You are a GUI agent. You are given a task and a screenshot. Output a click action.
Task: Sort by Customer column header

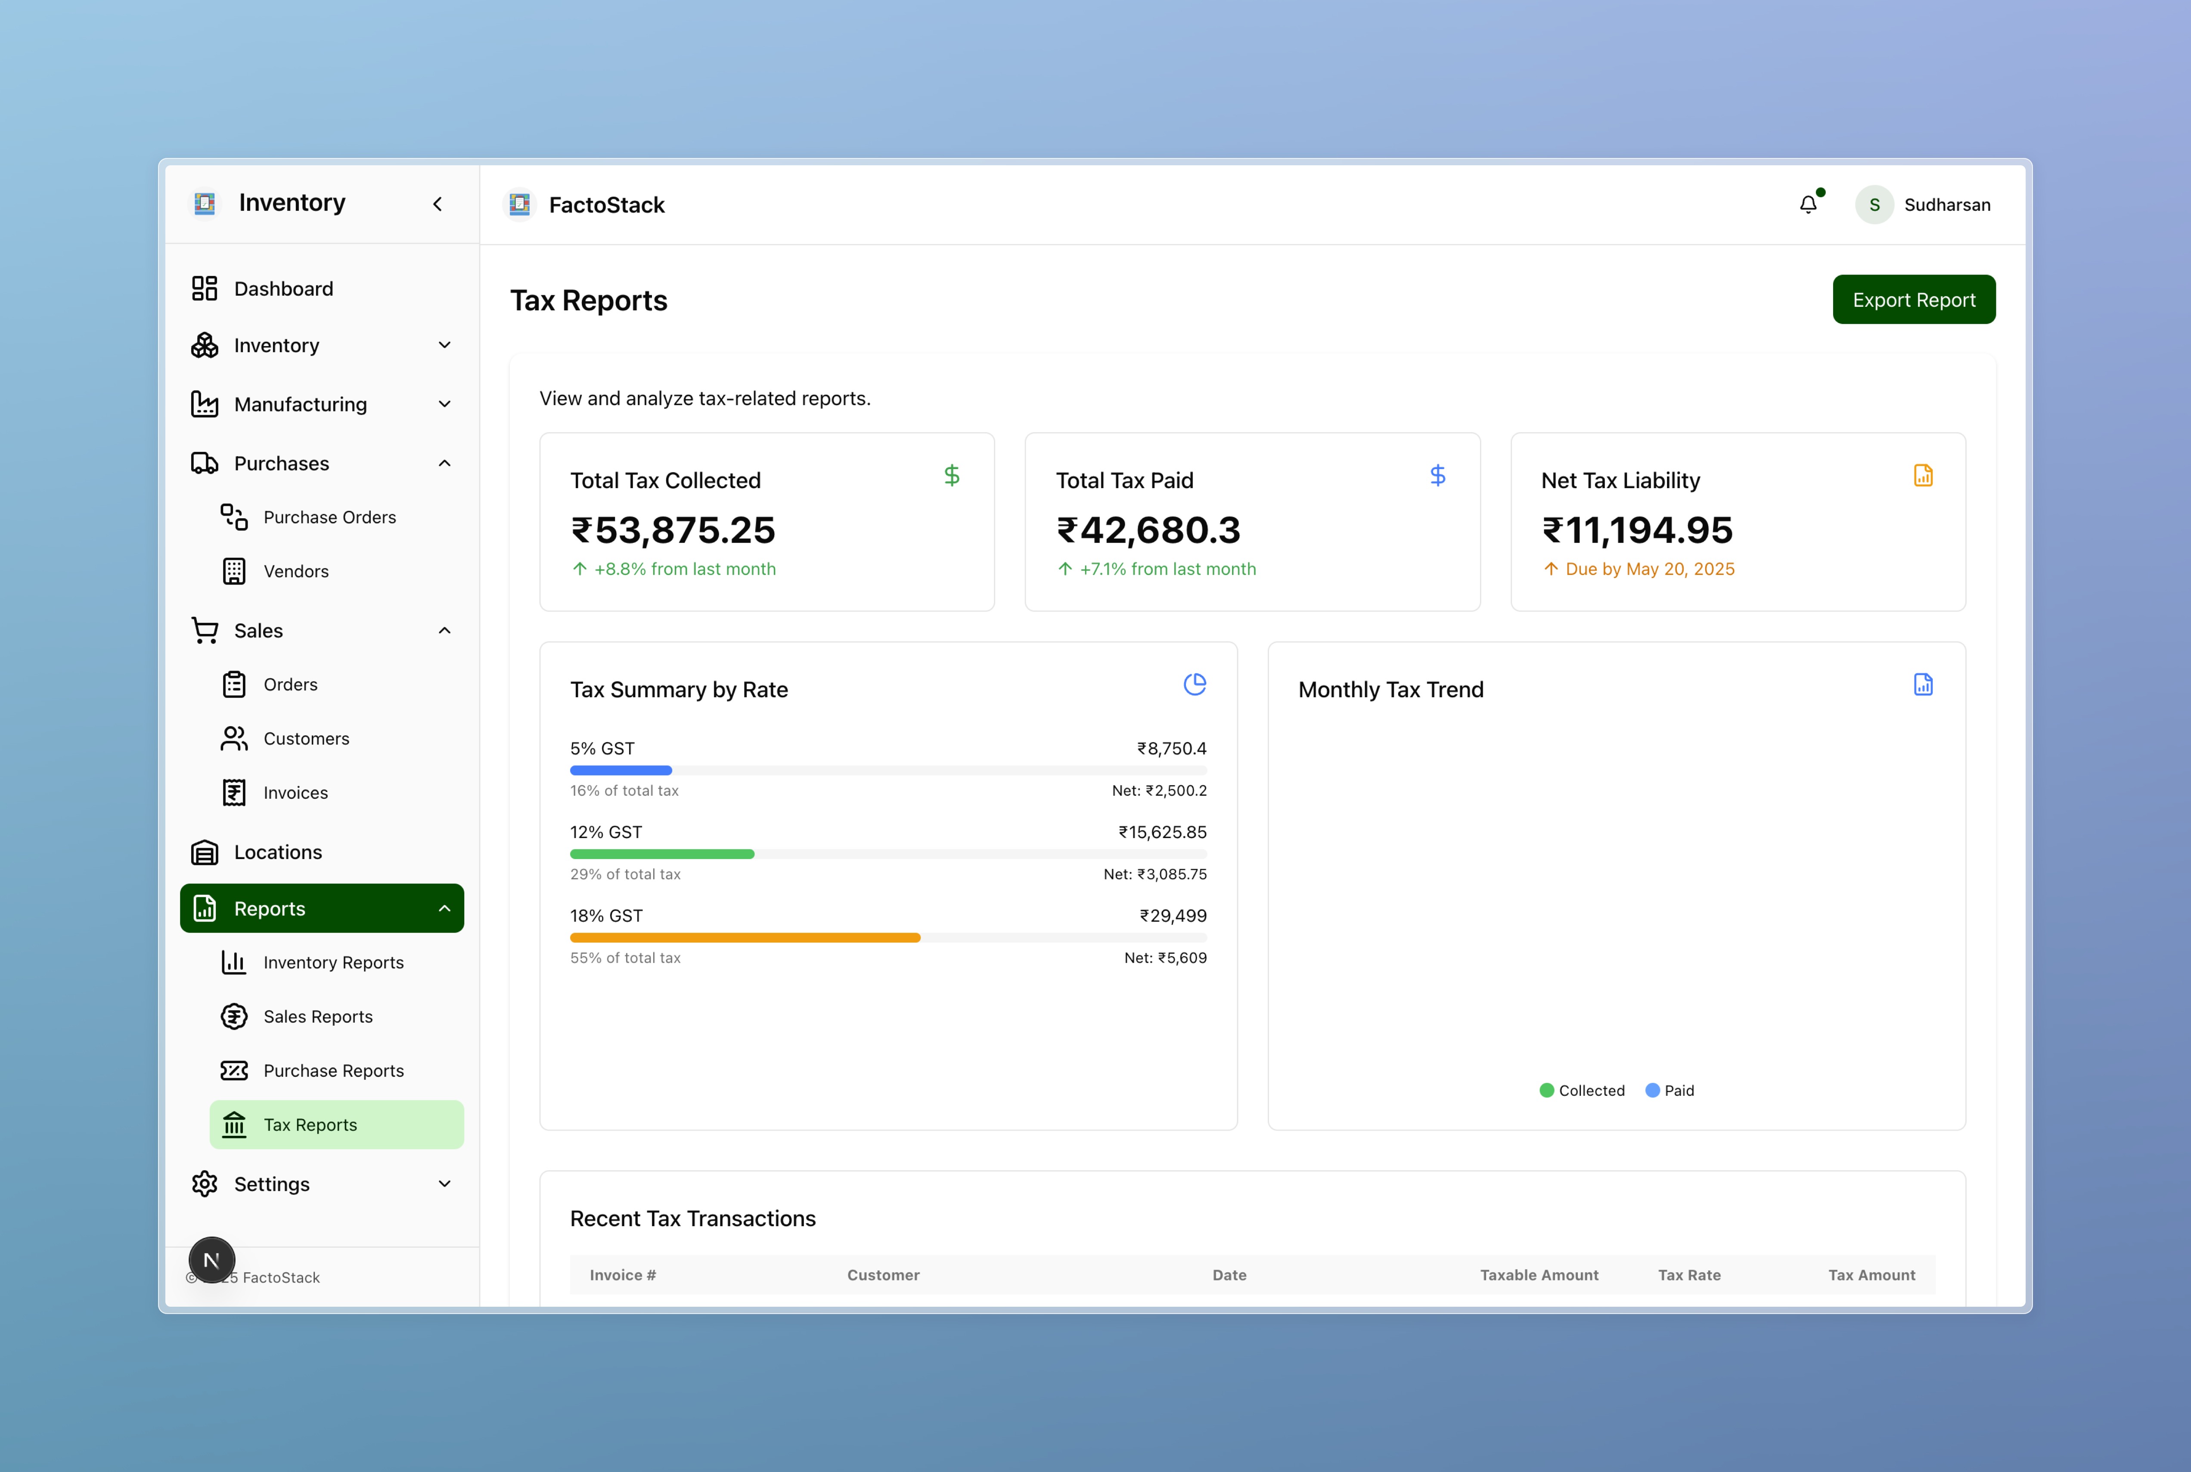click(x=883, y=1275)
